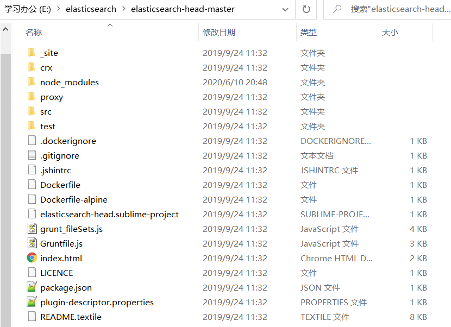Select the grunt_fileSets.js file name

(72, 229)
